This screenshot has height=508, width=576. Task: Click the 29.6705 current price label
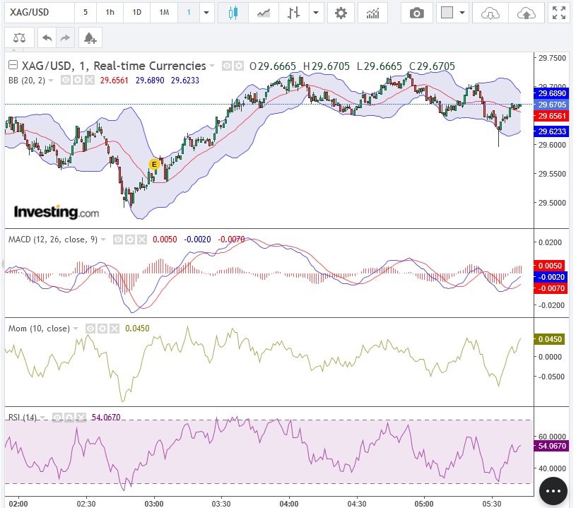[x=552, y=105]
